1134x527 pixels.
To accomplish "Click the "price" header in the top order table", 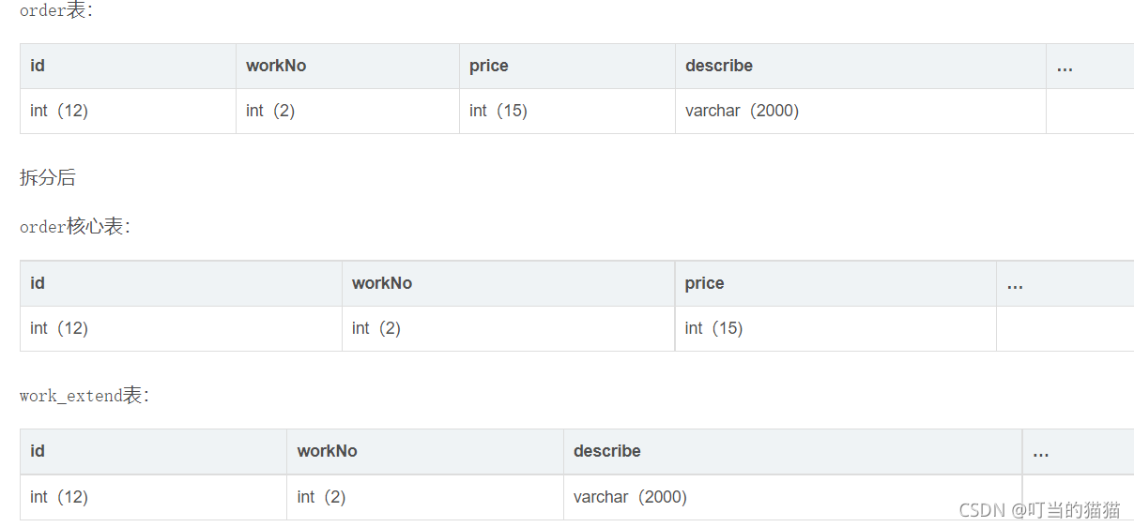I will (x=489, y=66).
